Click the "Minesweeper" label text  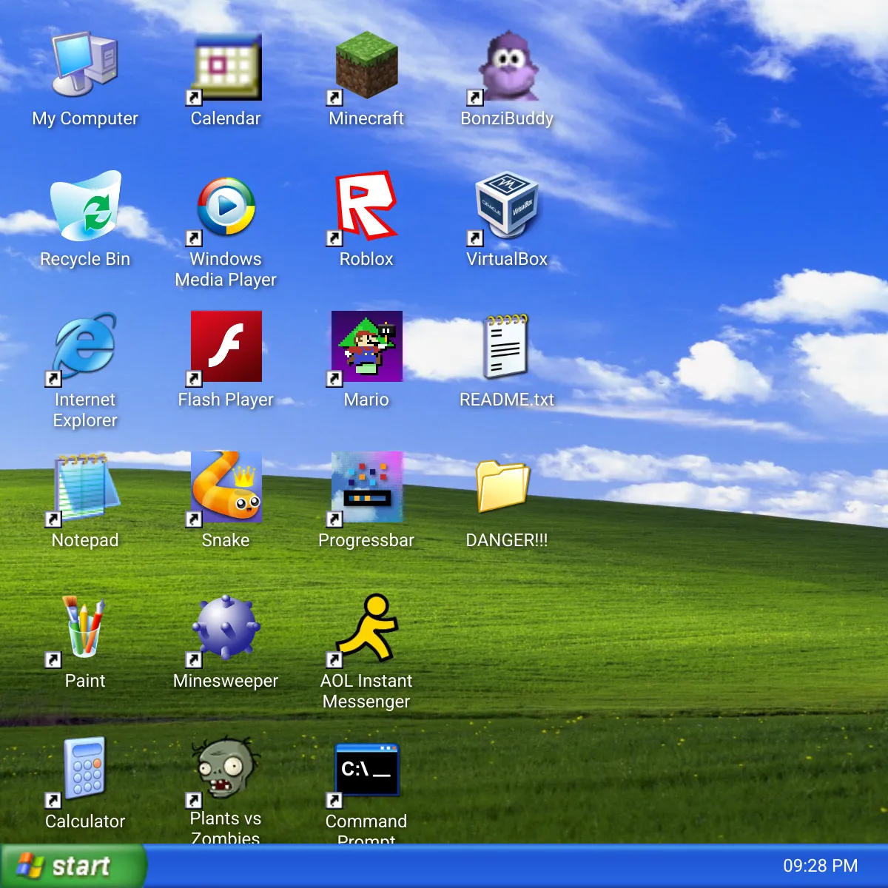point(226,681)
